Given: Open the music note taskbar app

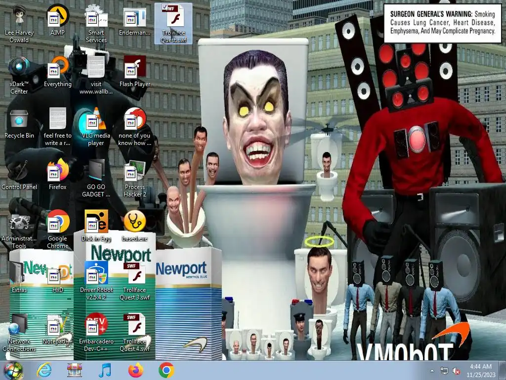Looking at the screenshot, I should (105, 370).
